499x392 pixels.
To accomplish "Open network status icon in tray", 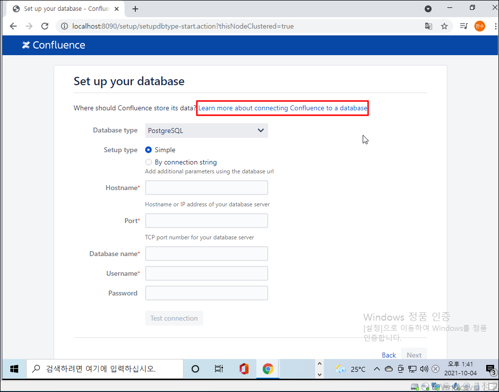I will point(412,369).
